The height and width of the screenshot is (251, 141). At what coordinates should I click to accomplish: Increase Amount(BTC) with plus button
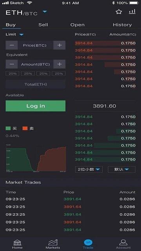coord(60,64)
